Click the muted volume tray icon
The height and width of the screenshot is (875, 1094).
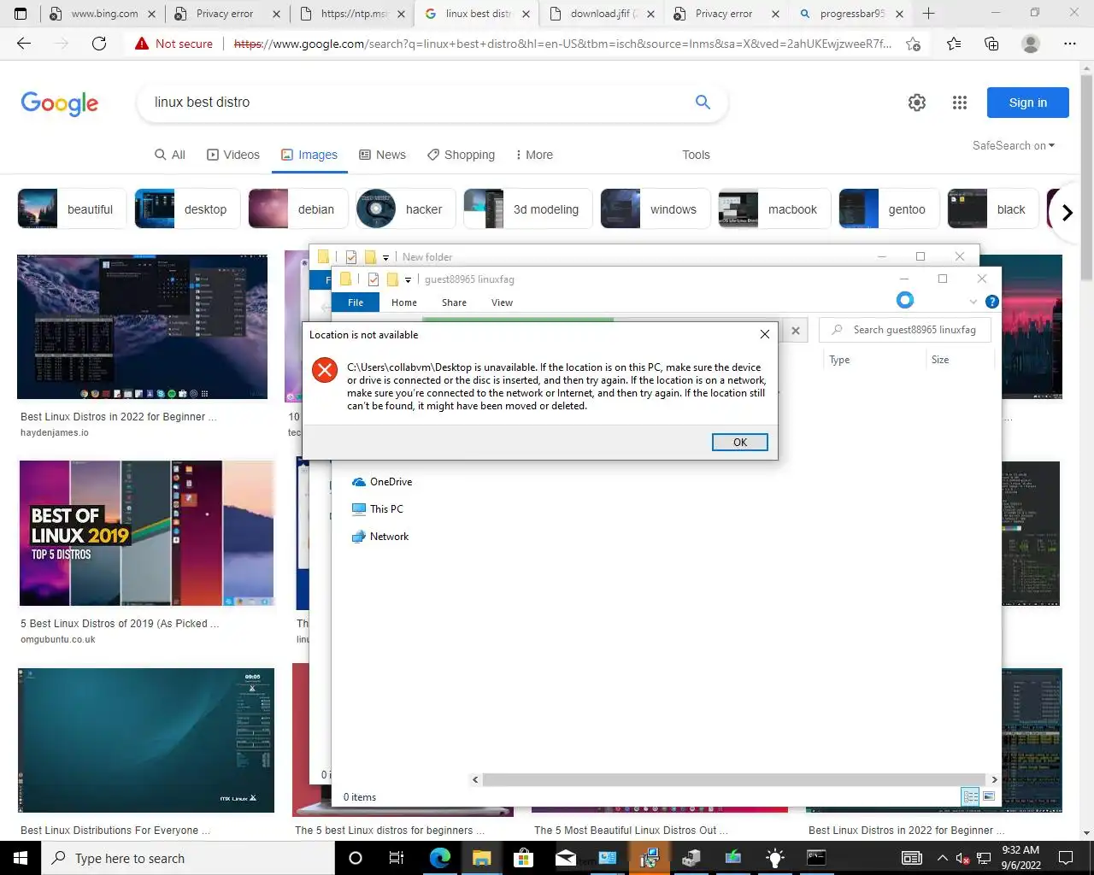click(962, 858)
